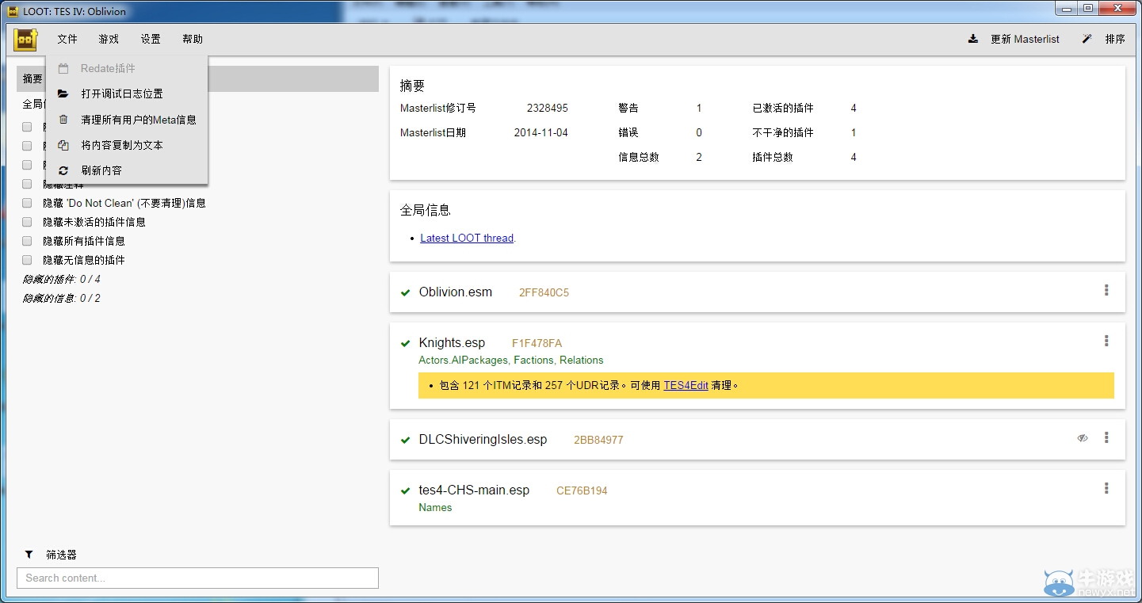1142x603 pixels.
Task: Click the calendar icon next to Redate插件
Action: tap(63, 69)
